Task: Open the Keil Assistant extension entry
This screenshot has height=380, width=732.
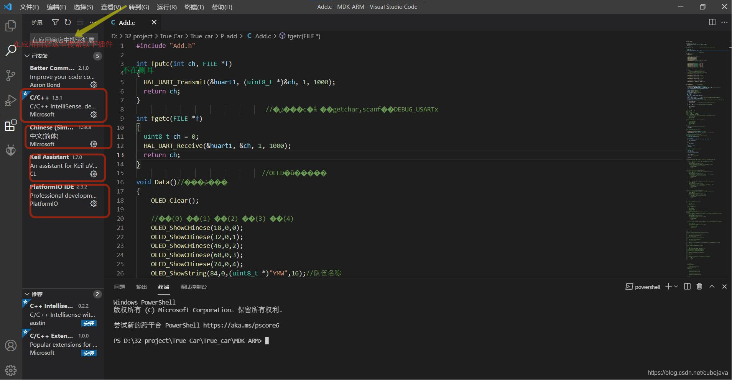Action: [x=63, y=165]
